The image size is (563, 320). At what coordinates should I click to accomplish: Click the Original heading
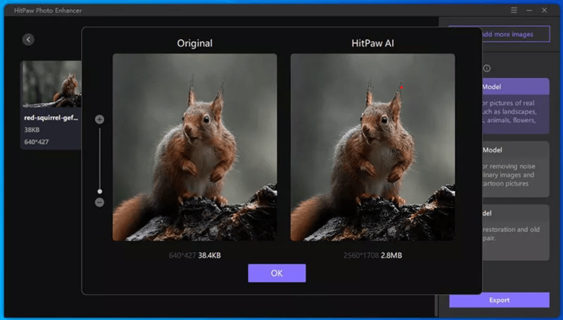pyautogui.click(x=195, y=43)
